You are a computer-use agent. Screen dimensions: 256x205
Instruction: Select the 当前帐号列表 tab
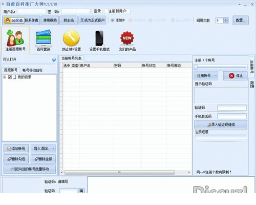coord(72,58)
